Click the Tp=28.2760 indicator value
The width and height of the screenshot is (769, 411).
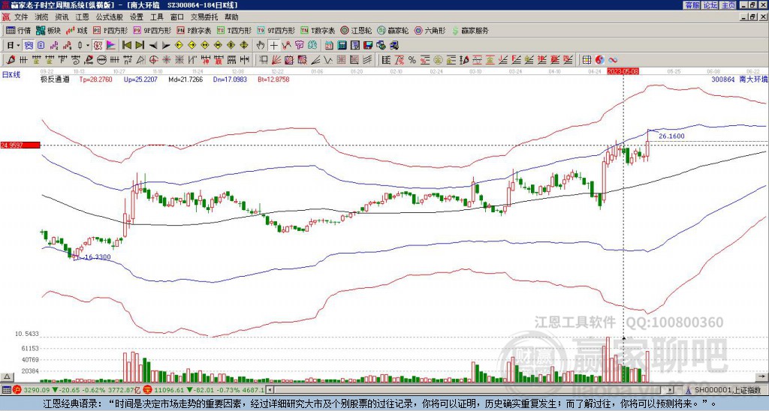click(x=95, y=79)
